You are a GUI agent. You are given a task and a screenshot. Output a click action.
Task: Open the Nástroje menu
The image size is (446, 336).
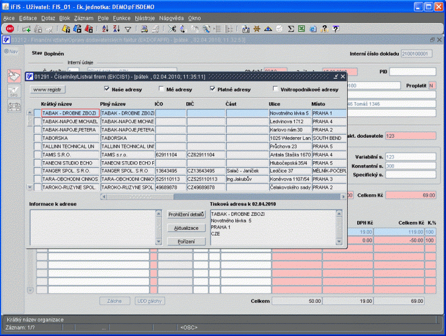[x=144, y=18]
